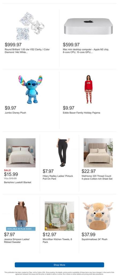Select the Microfiber Kitchen Towels image
This screenshot has height=279, width=122.
tap(59, 216)
